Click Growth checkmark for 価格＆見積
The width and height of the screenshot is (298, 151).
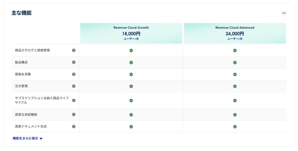point(131,74)
